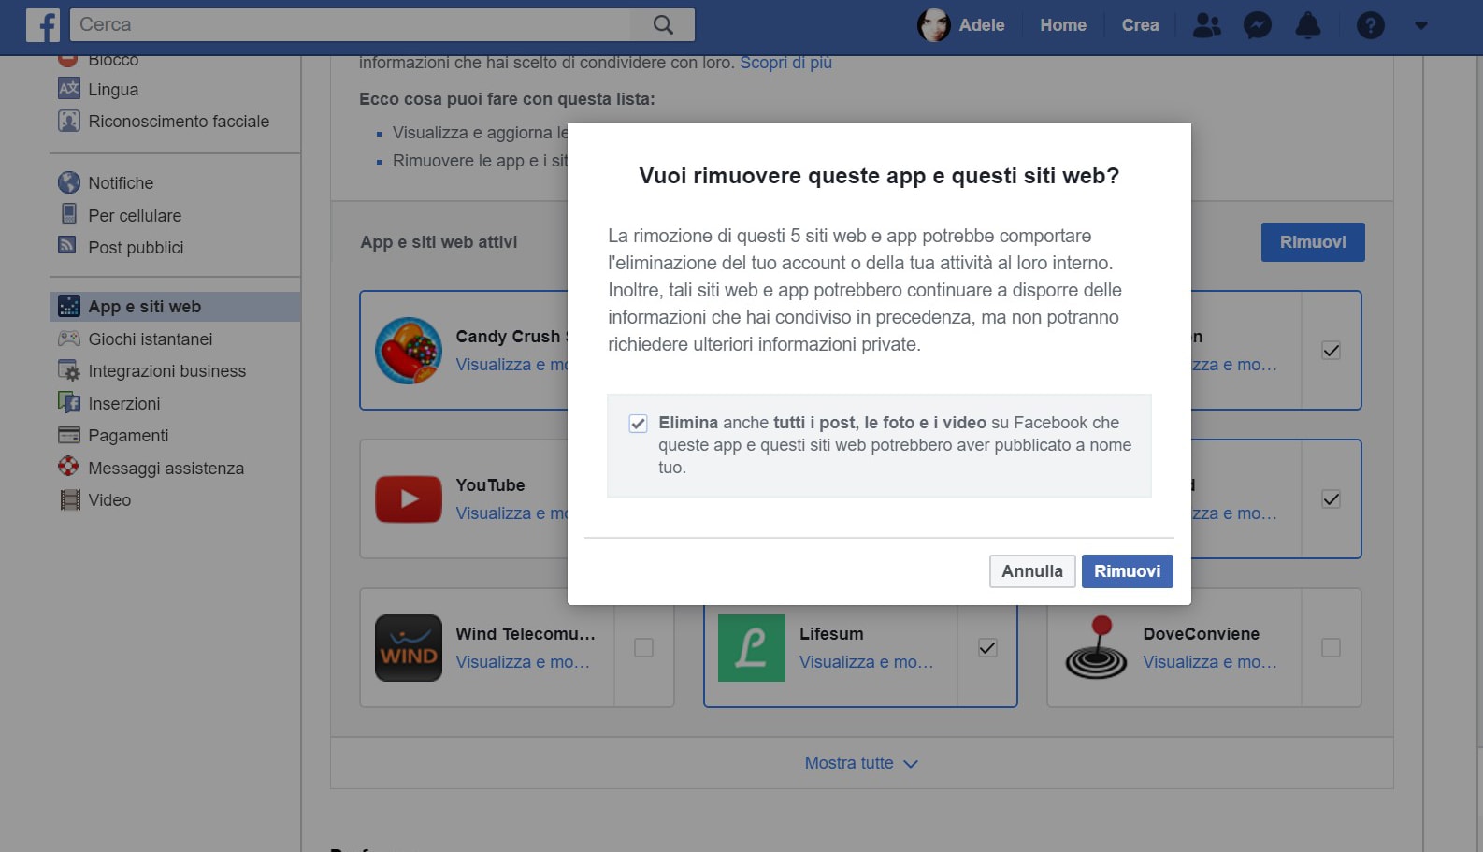
Task: Click the Video film icon
Action: pos(70,499)
